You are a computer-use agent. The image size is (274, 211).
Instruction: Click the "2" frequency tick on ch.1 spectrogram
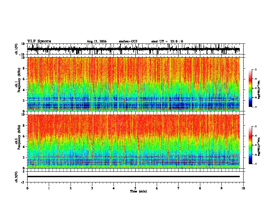(x=24, y=101)
